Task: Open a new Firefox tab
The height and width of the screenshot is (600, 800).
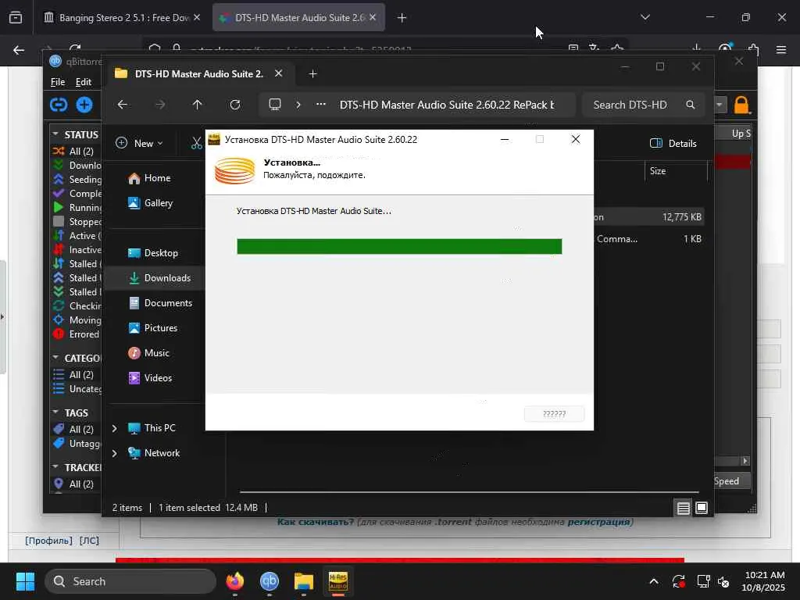Action: pos(402,18)
